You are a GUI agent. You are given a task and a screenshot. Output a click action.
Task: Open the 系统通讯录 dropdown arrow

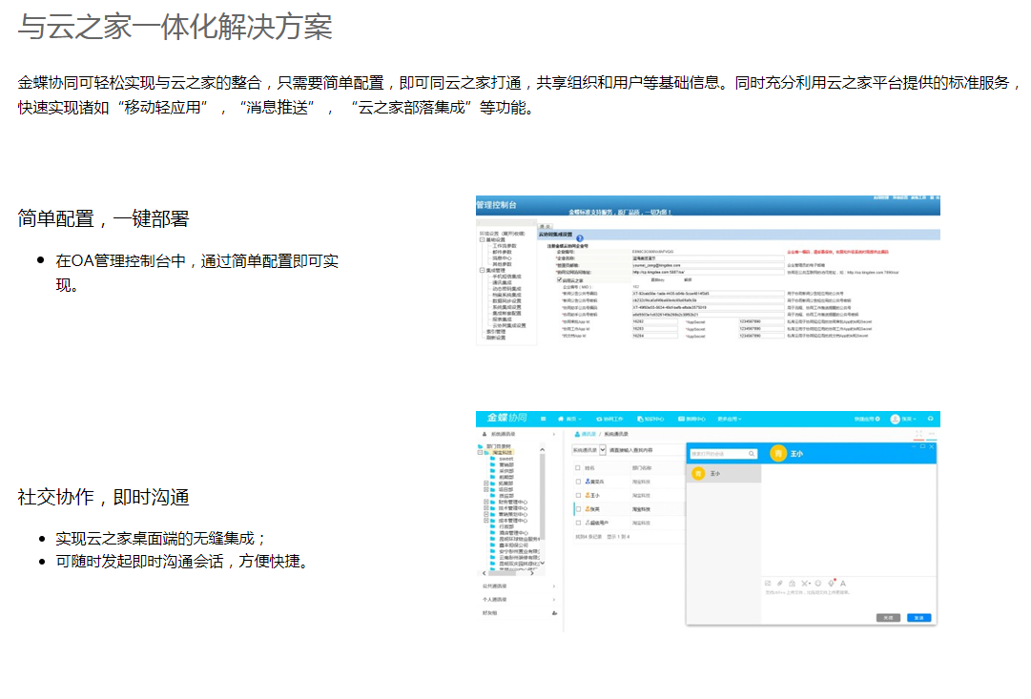point(601,449)
